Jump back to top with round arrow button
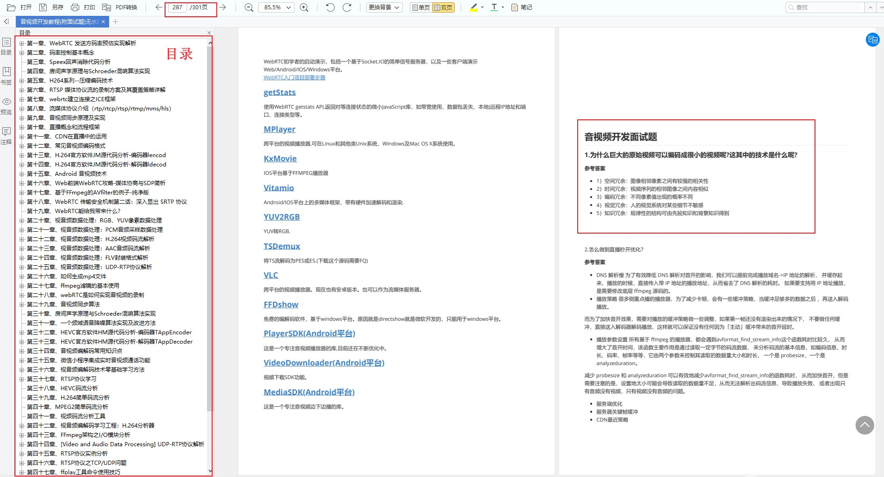884x477 pixels. (864, 425)
